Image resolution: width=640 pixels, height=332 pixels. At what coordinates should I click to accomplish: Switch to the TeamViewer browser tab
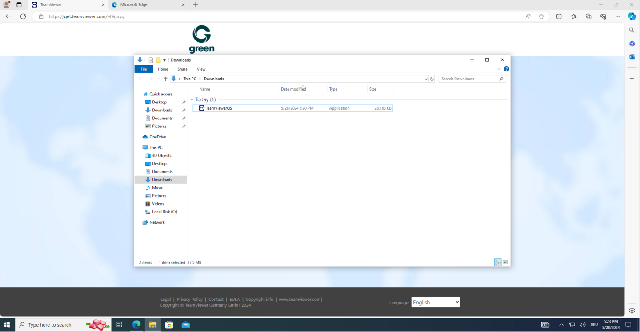point(68,5)
